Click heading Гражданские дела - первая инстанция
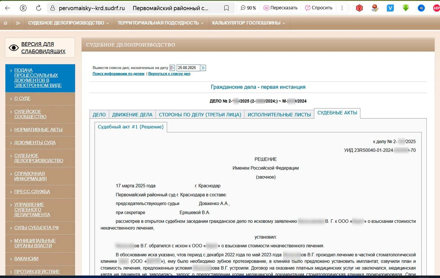The image size is (440, 278). point(258,87)
